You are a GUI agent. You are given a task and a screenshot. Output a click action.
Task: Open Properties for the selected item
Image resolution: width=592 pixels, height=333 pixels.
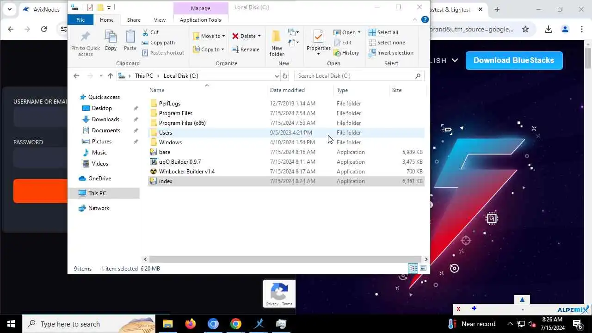pos(318,43)
